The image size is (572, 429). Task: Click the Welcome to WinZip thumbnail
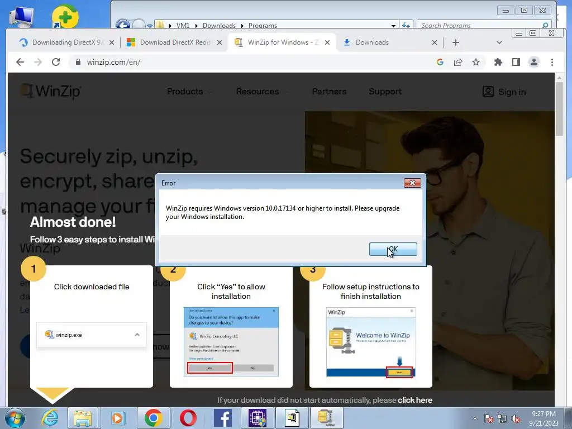click(371, 342)
